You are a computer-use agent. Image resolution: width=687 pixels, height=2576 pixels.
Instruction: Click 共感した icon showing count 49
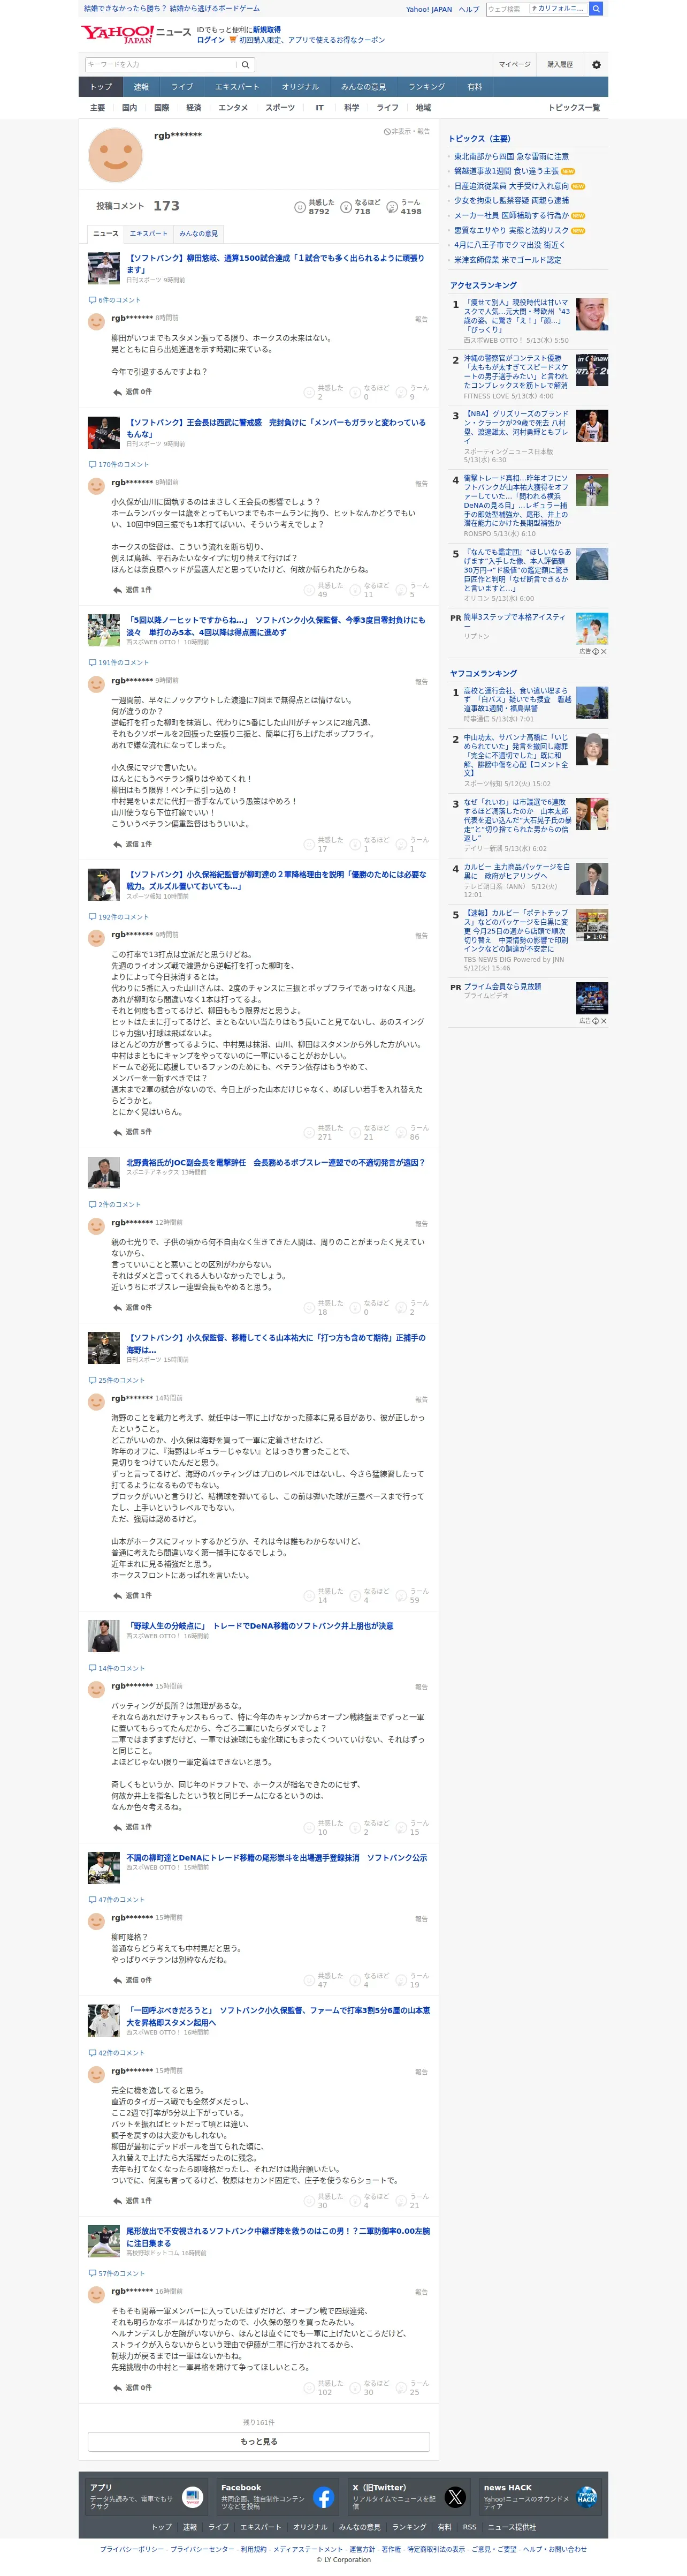pyautogui.click(x=310, y=589)
